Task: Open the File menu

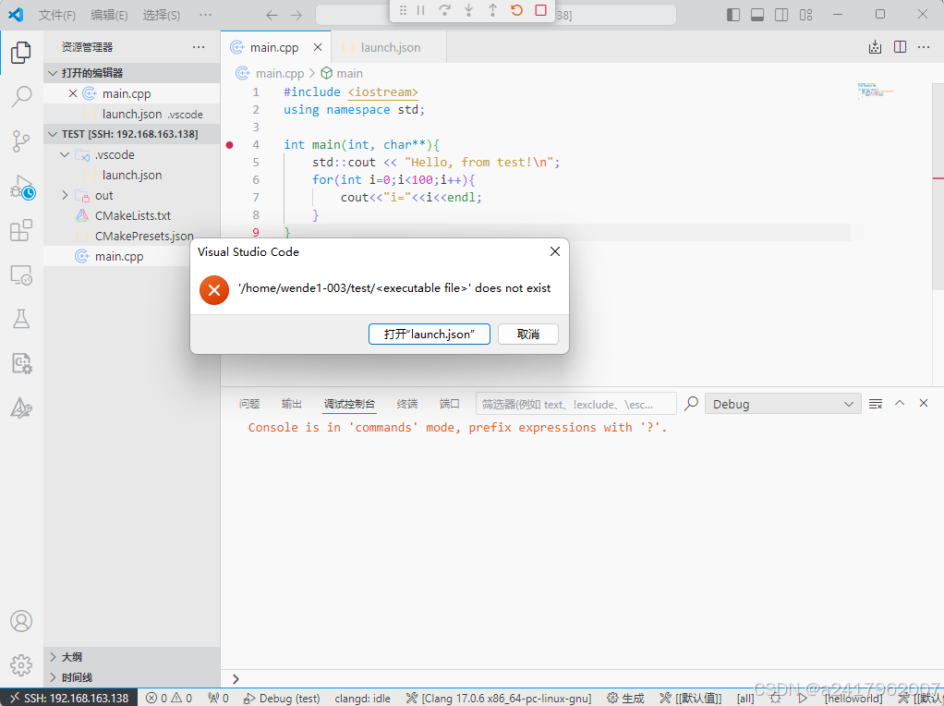Action: [57, 15]
